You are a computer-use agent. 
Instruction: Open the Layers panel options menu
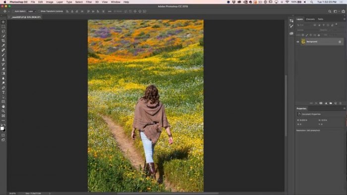point(345,19)
